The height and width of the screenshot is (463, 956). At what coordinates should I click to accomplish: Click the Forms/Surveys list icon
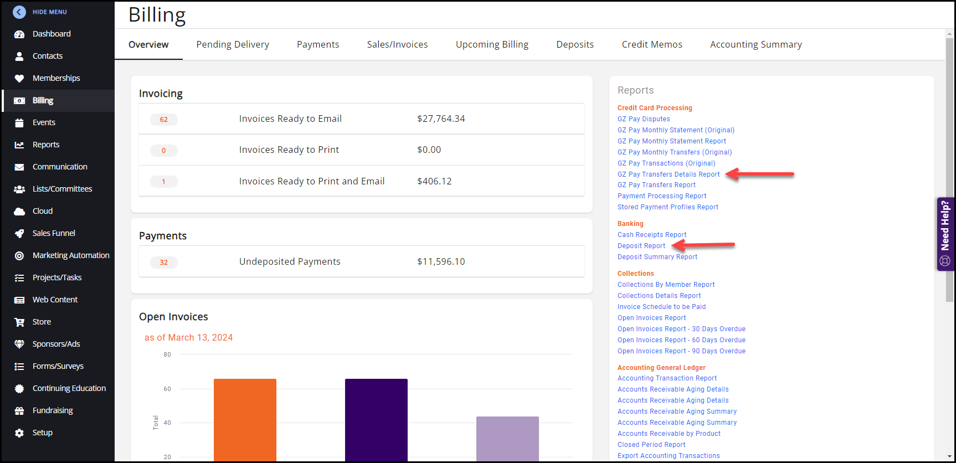[x=19, y=366]
